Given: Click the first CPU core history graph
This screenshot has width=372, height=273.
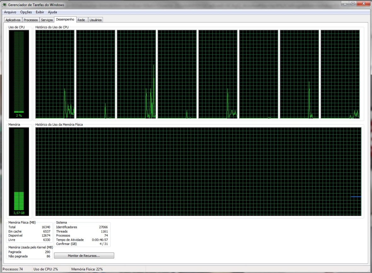Looking at the screenshot, I should [55, 74].
